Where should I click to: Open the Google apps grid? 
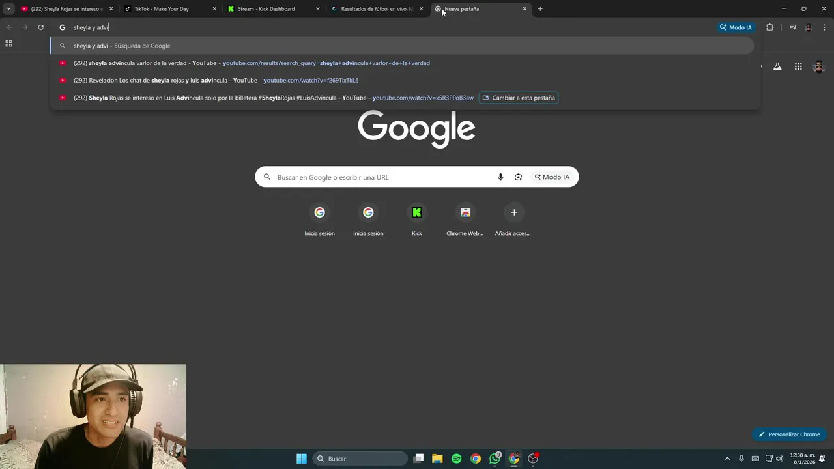pos(798,66)
